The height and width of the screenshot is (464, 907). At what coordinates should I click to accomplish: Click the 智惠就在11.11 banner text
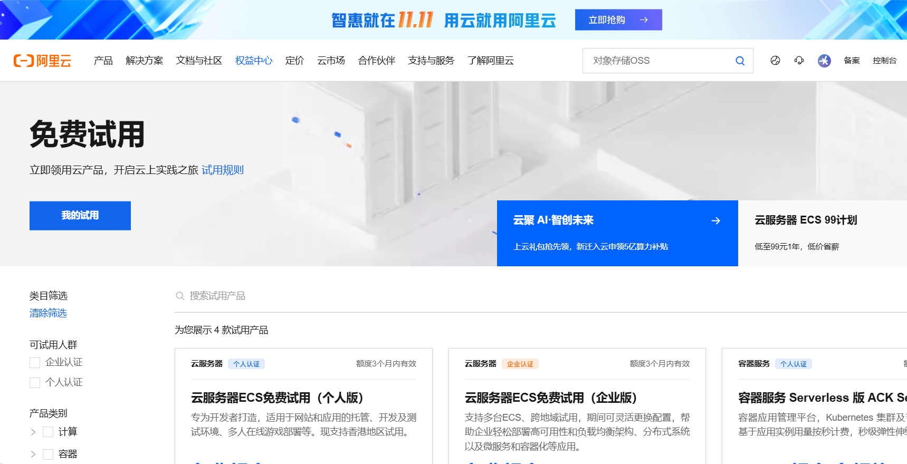(x=383, y=20)
